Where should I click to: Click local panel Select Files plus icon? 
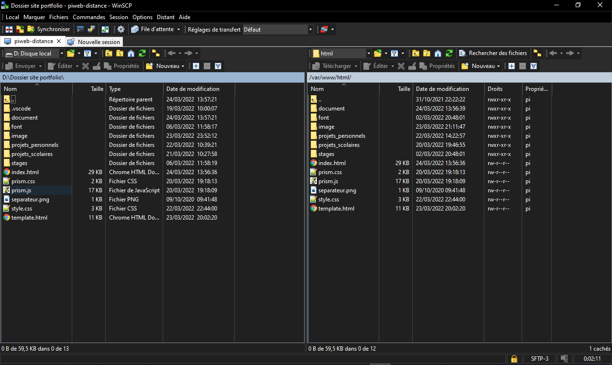coord(196,66)
